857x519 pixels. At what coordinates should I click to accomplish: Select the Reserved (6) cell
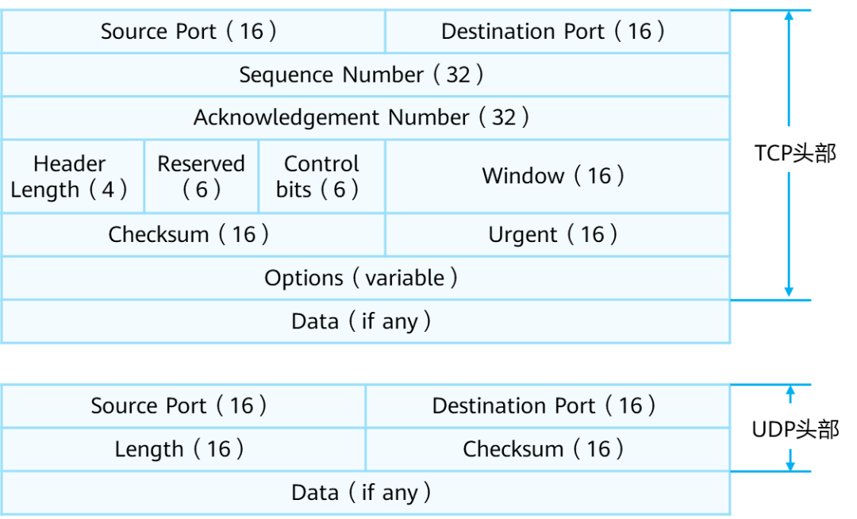(x=201, y=176)
